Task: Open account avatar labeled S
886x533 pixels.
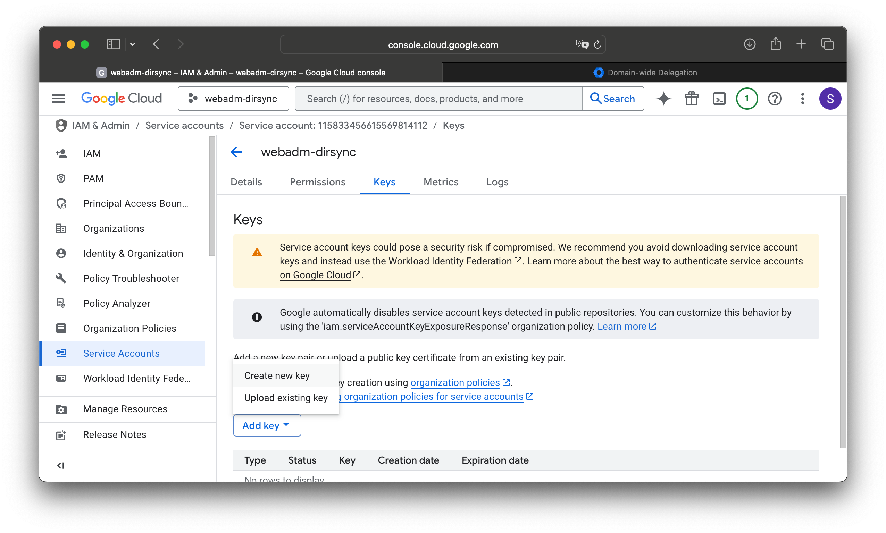Action: point(830,99)
